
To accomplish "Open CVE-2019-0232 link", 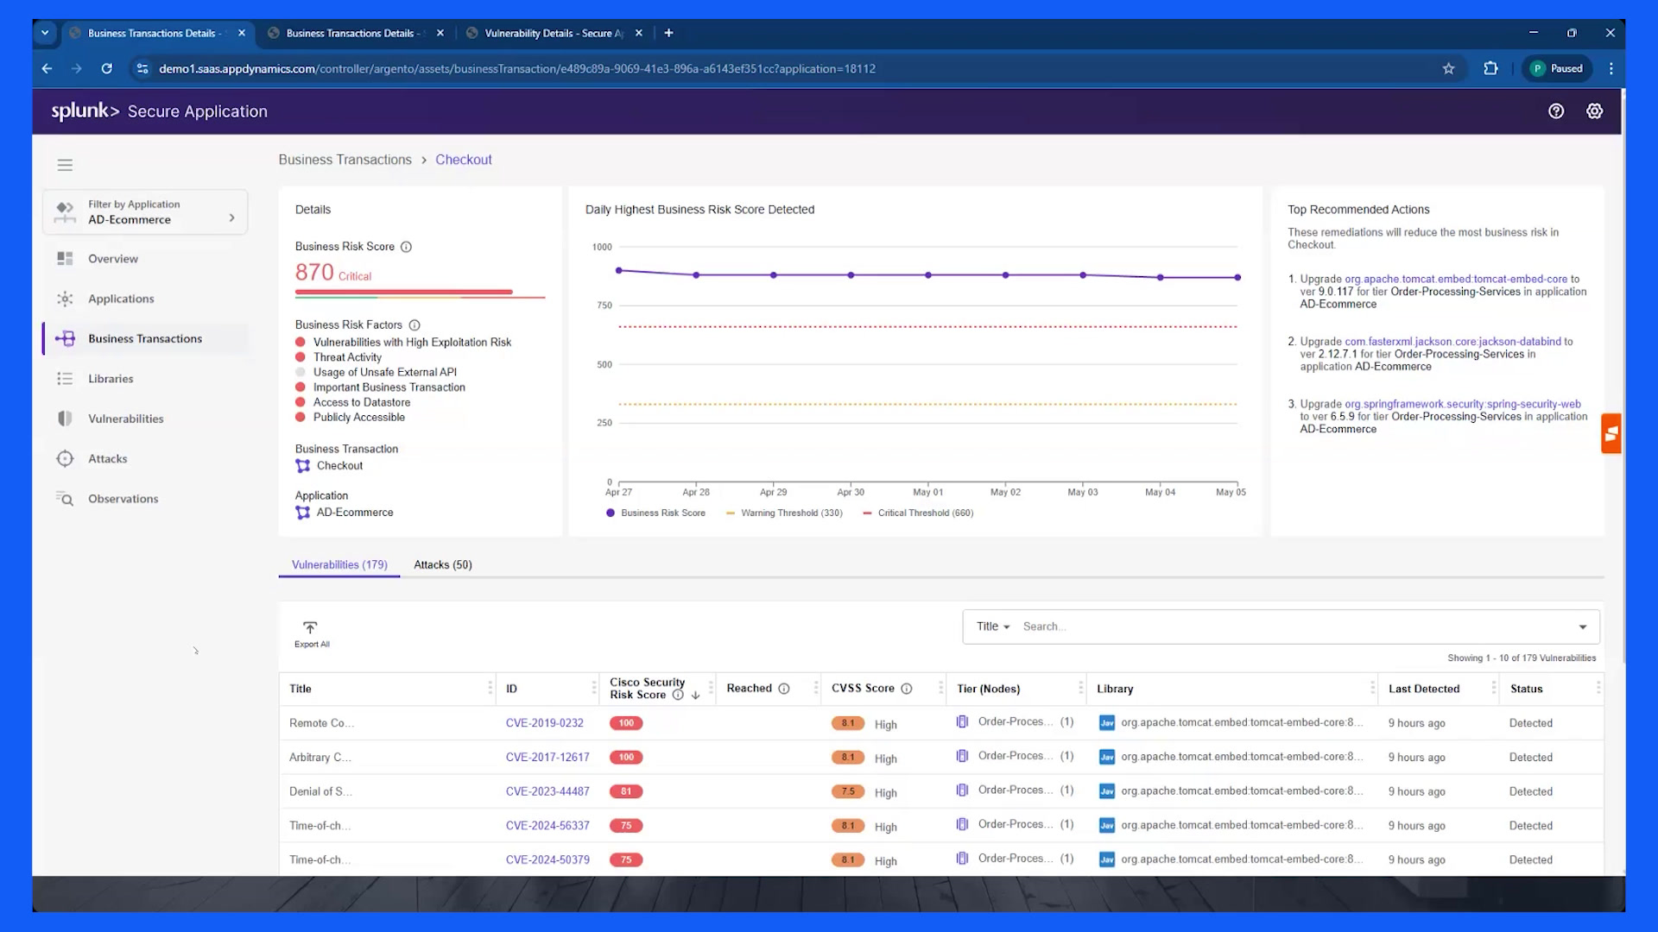I will (545, 723).
